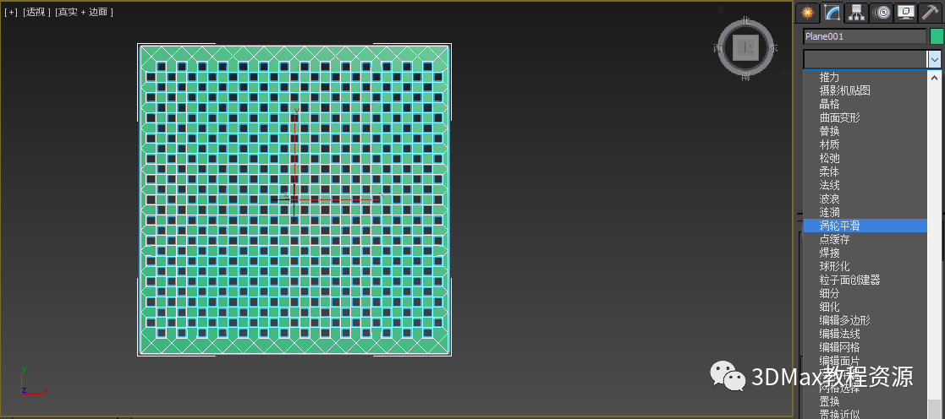Pick the 柔体 modifier entry

coord(865,171)
